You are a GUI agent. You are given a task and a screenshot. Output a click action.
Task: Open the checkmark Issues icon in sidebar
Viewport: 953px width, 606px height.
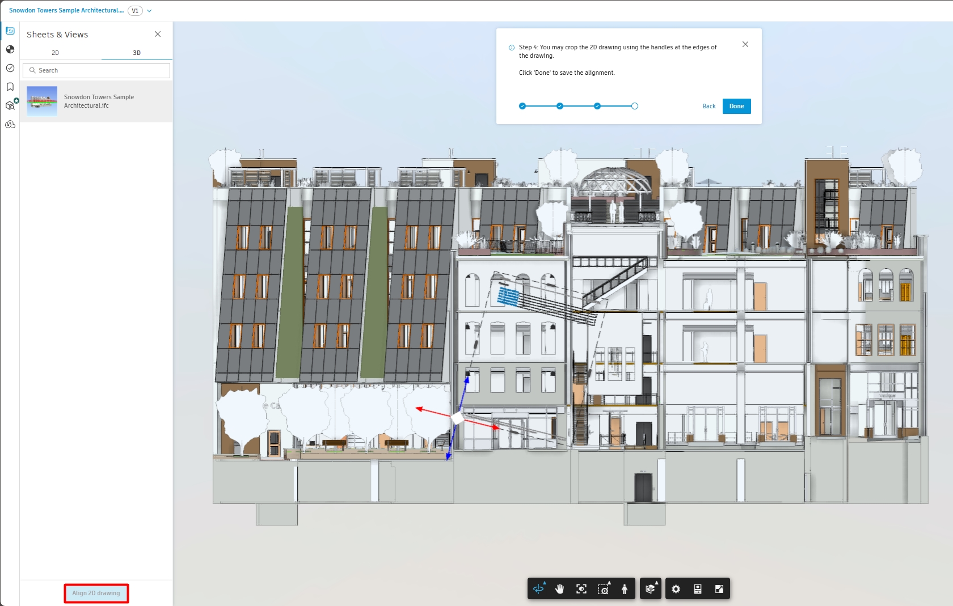[10, 68]
